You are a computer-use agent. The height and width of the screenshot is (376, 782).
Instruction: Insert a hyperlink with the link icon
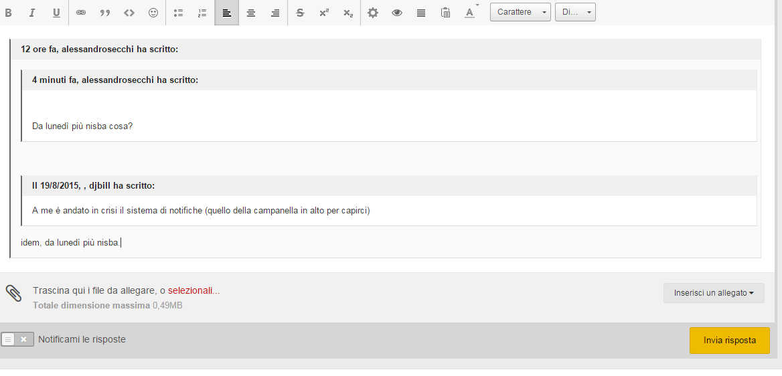[x=81, y=13]
